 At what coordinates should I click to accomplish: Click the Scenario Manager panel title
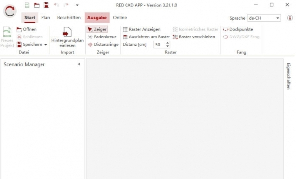[x=24, y=64]
